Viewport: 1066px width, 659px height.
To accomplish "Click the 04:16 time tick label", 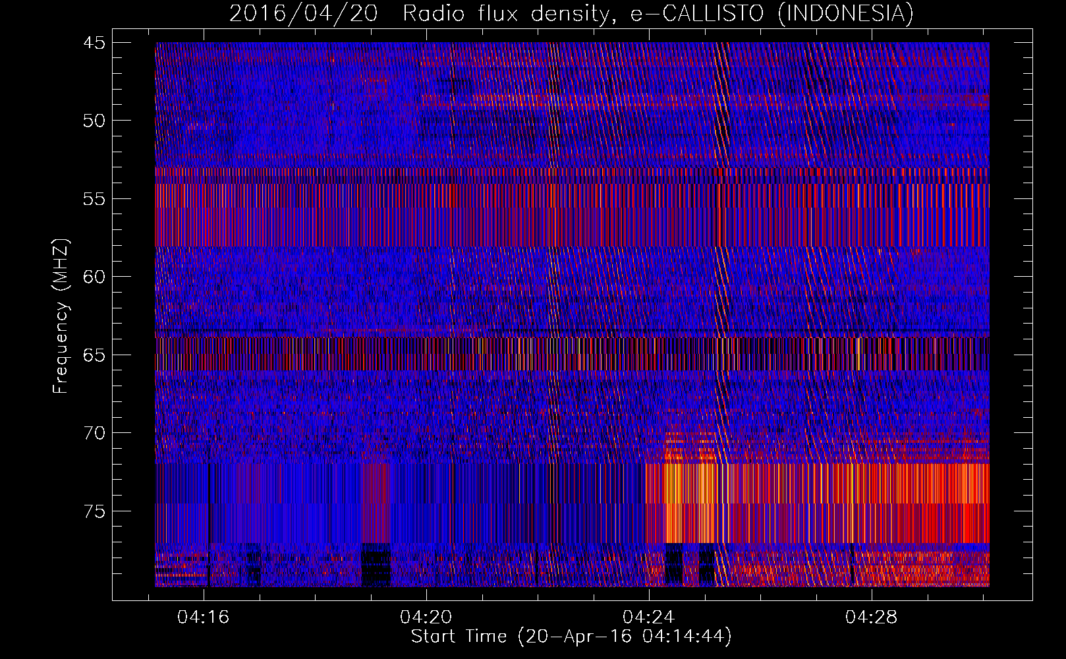I will pos(204,617).
